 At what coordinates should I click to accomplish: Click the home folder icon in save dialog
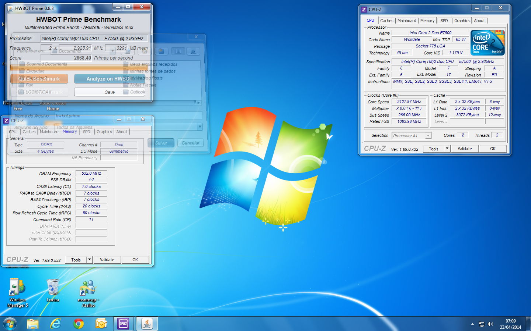145,51
